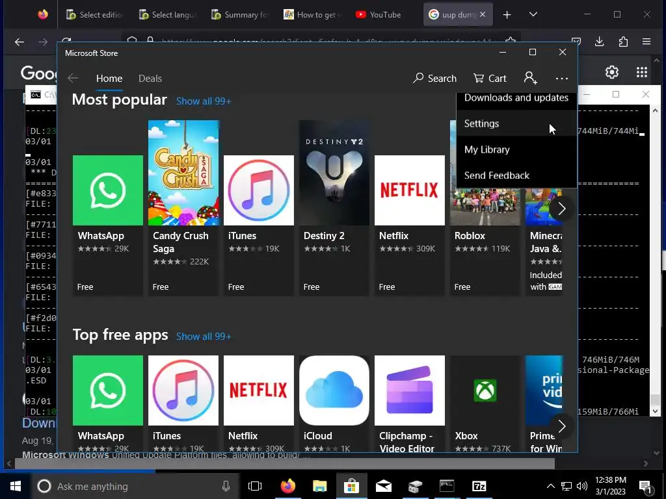The height and width of the screenshot is (499, 666).
Task: Open iTunes in Top free apps
Action: click(183, 403)
